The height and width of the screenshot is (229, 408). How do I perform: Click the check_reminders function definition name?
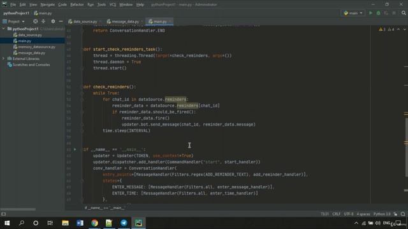coord(111,87)
